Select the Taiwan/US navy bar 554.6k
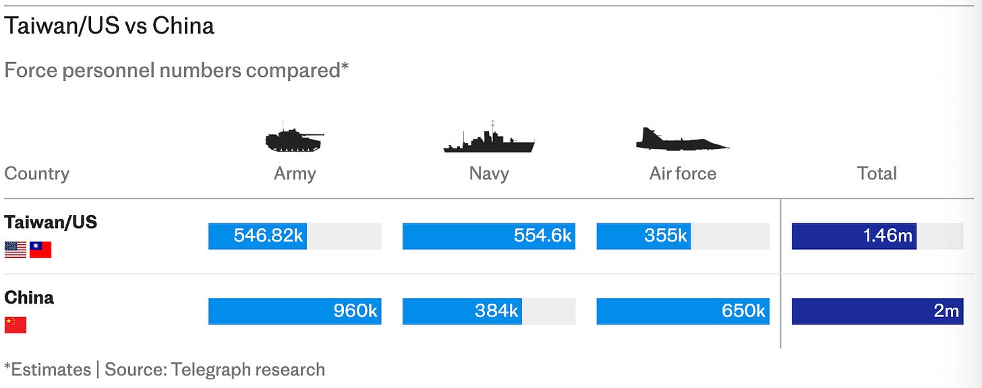 point(489,236)
